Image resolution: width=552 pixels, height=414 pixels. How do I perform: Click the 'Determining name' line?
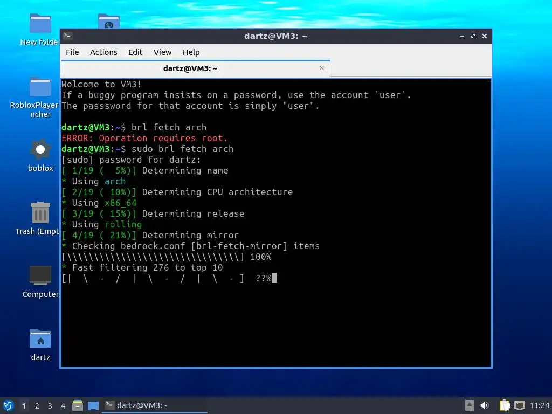[144, 170]
